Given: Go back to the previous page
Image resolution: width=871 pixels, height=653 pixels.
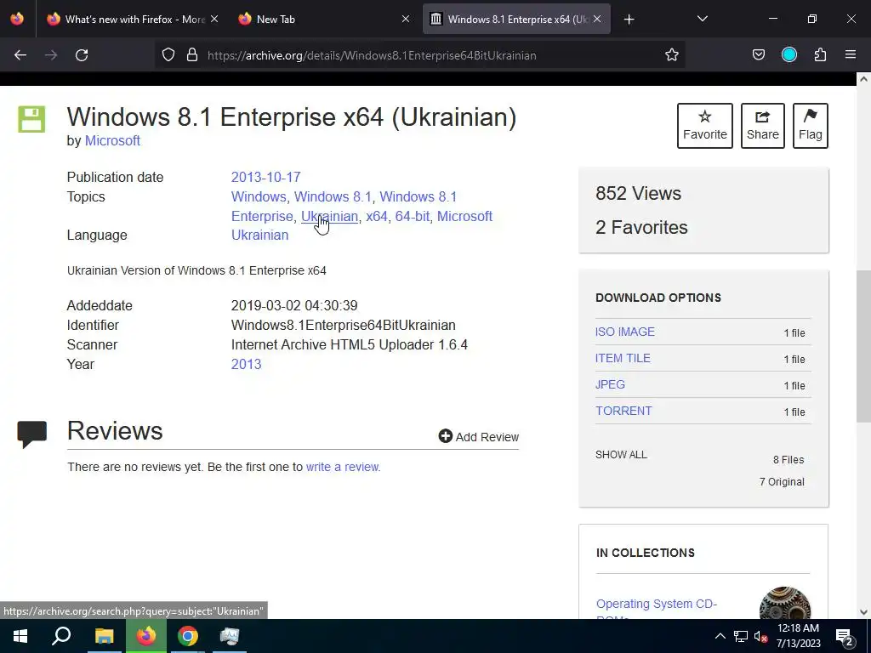Looking at the screenshot, I should [x=20, y=55].
